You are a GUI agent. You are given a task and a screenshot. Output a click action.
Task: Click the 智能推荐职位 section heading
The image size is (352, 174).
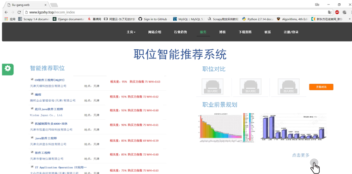click(48, 68)
